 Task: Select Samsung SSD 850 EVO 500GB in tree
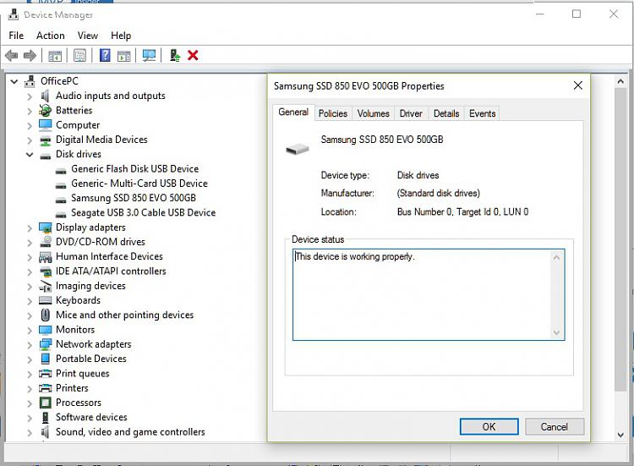point(134,198)
